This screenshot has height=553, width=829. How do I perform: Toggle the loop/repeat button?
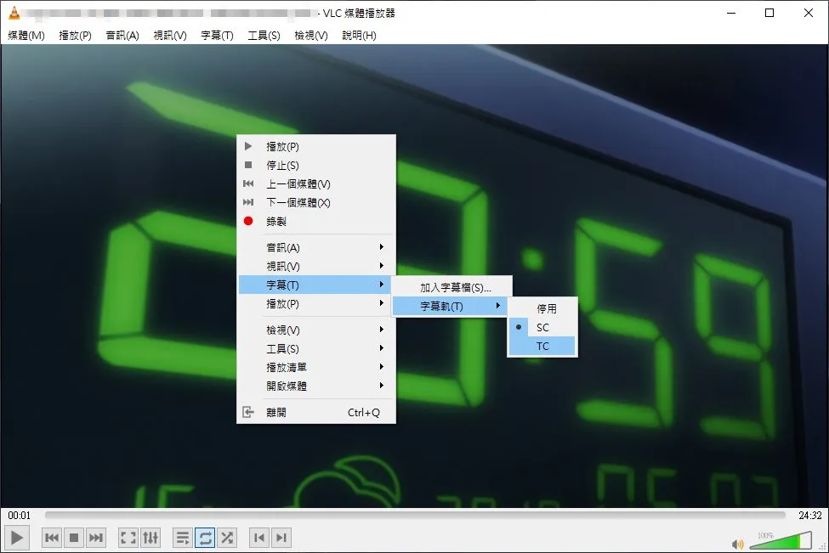pos(205,538)
